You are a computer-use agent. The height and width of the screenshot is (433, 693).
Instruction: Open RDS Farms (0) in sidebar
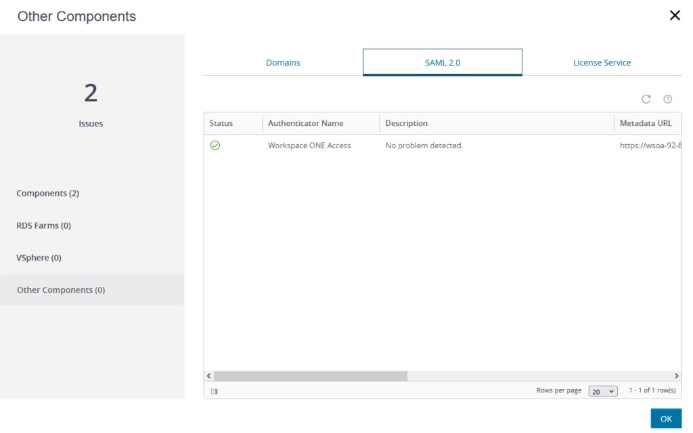[x=44, y=225]
